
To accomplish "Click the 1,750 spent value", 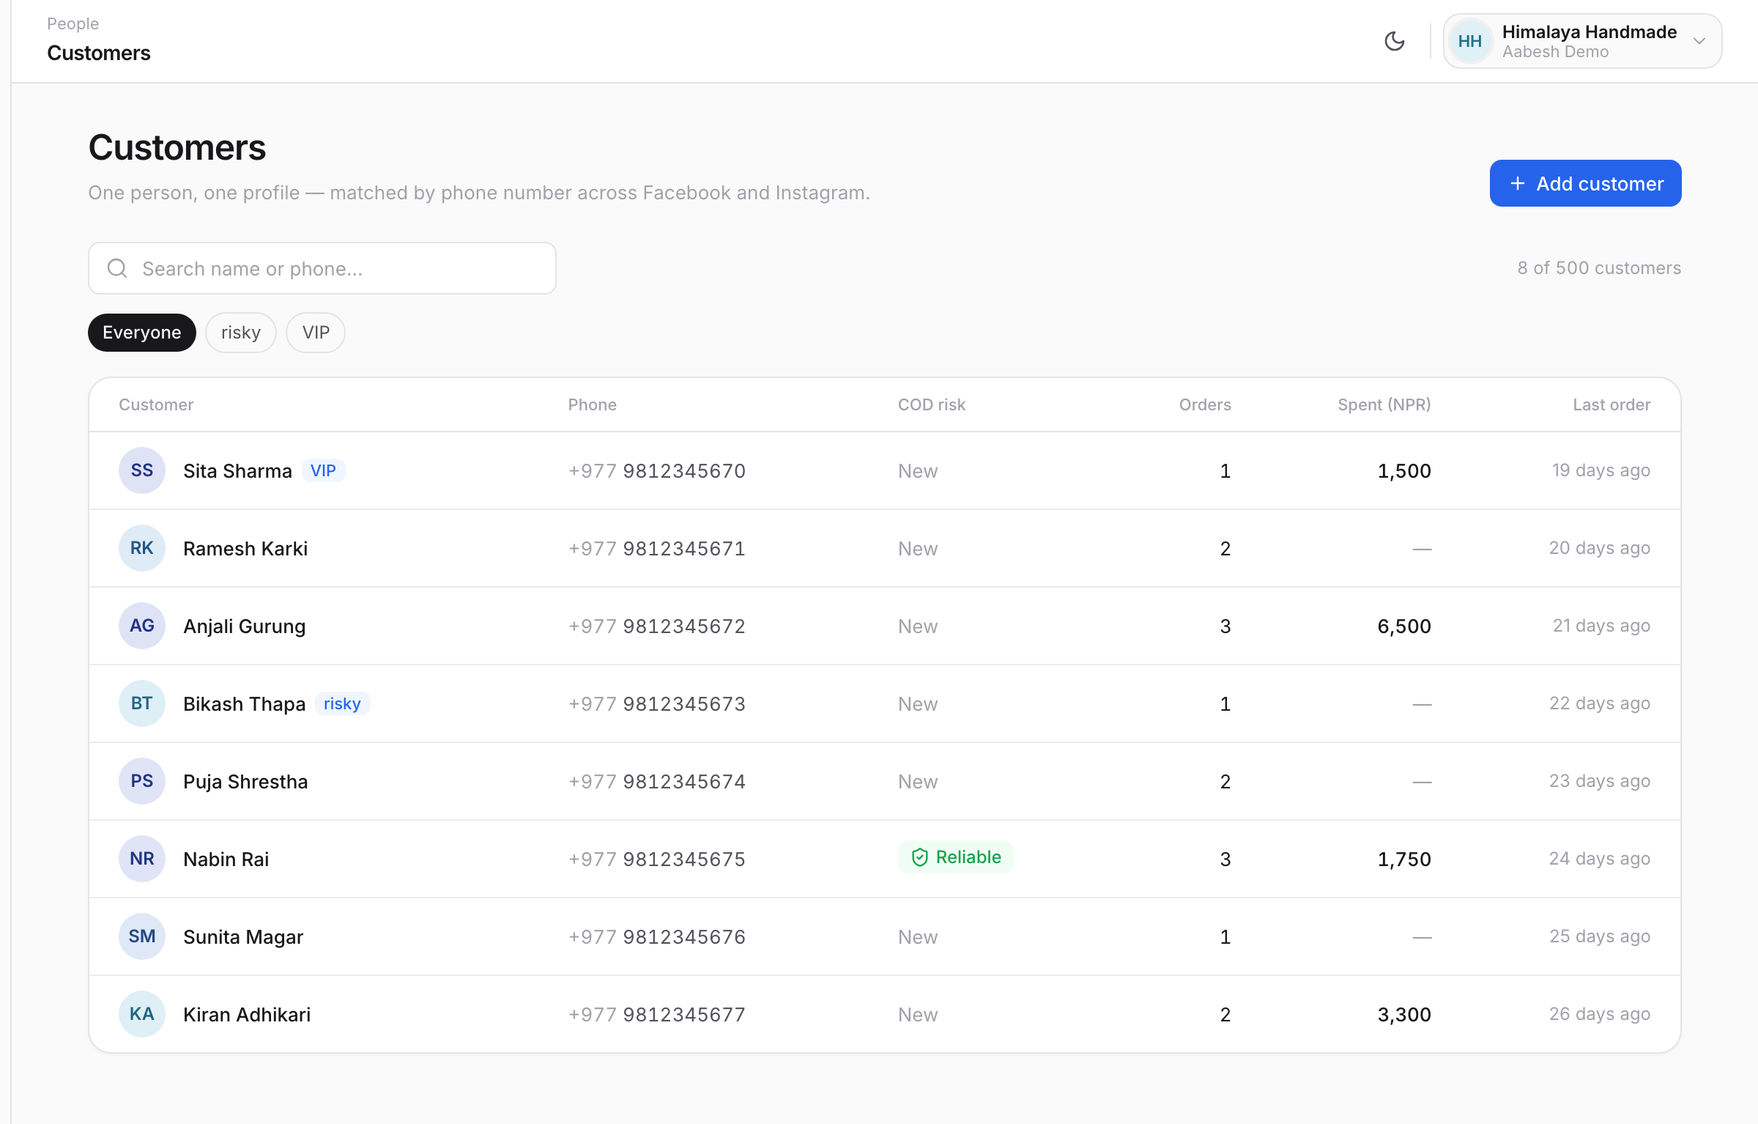I will (1404, 859).
